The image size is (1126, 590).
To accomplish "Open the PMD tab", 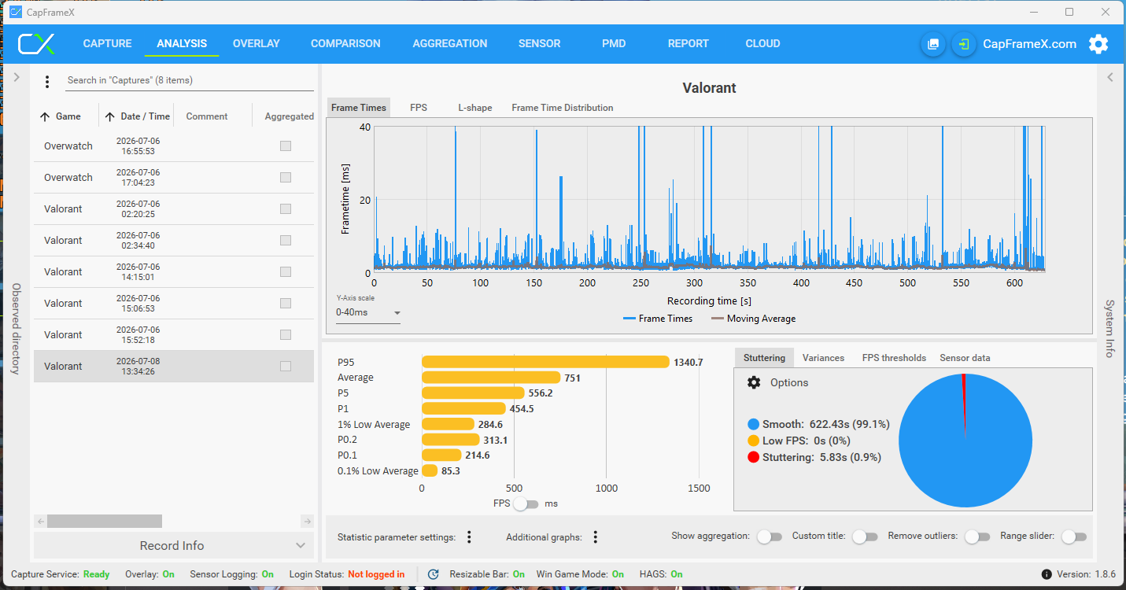I will [614, 44].
